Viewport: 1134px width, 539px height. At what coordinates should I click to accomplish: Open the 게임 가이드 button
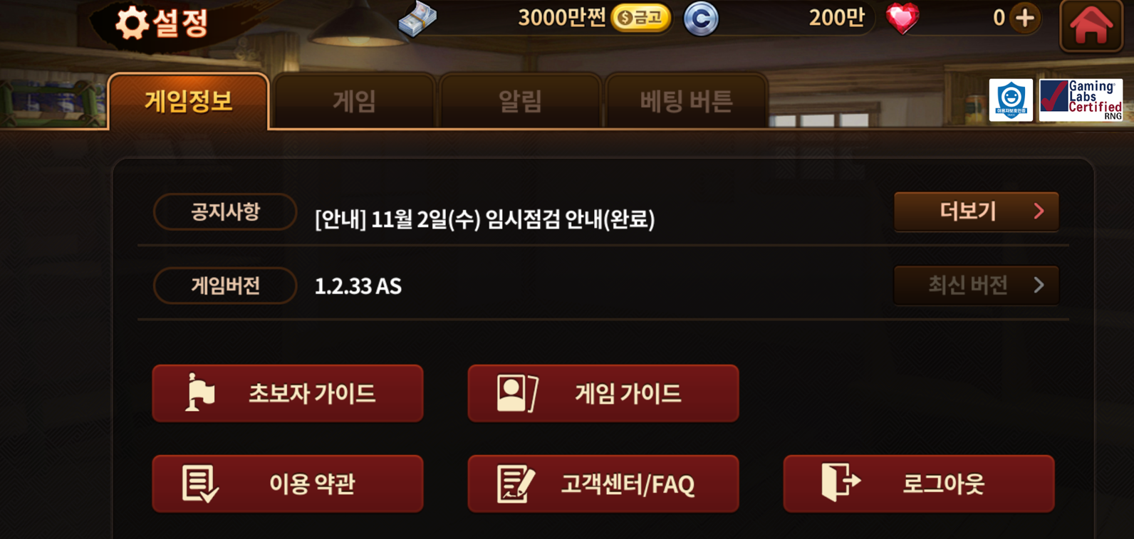(603, 393)
